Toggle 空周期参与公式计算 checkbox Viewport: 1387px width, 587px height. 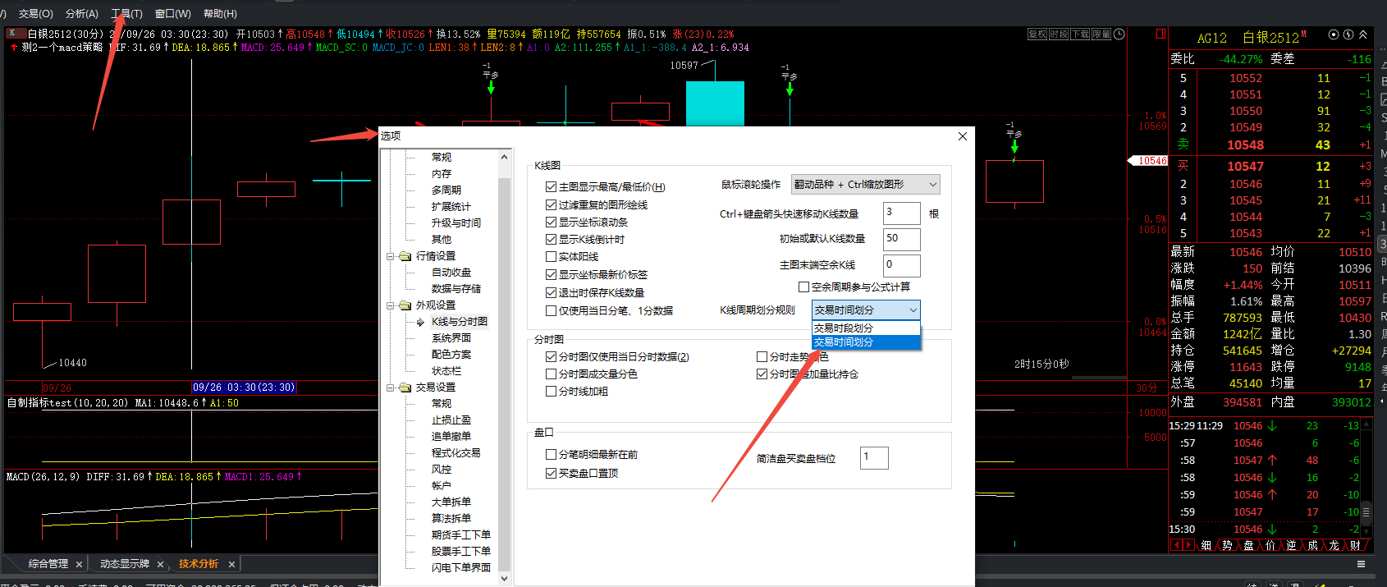pos(804,287)
